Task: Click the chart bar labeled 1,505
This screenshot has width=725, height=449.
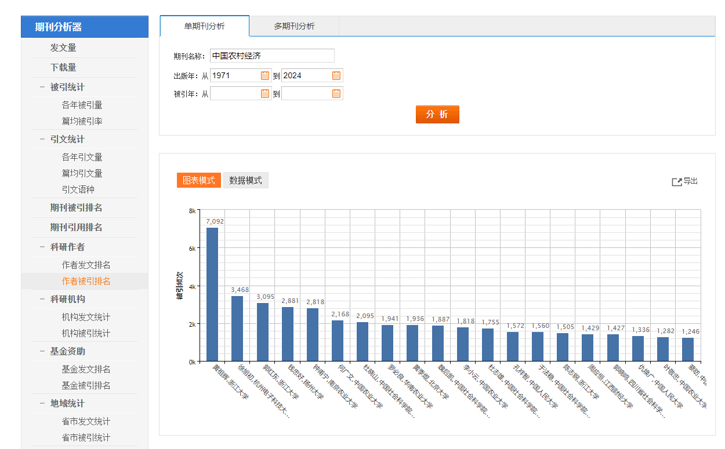Action: pos(563,347)
